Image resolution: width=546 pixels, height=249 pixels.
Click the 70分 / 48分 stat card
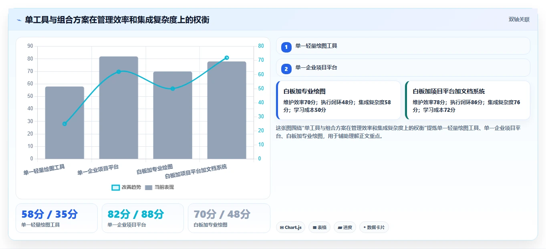229,218
